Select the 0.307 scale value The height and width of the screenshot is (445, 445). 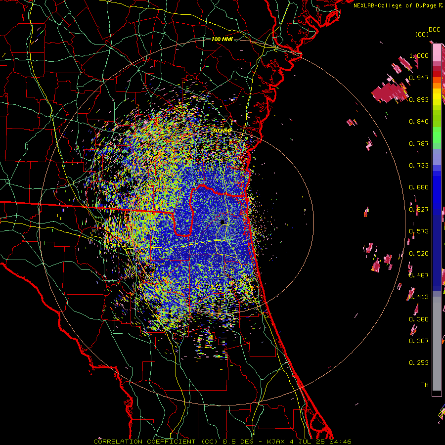point(419,341)
